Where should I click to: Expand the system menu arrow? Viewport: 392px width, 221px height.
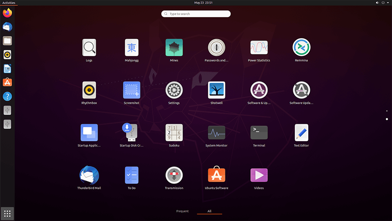388,3
